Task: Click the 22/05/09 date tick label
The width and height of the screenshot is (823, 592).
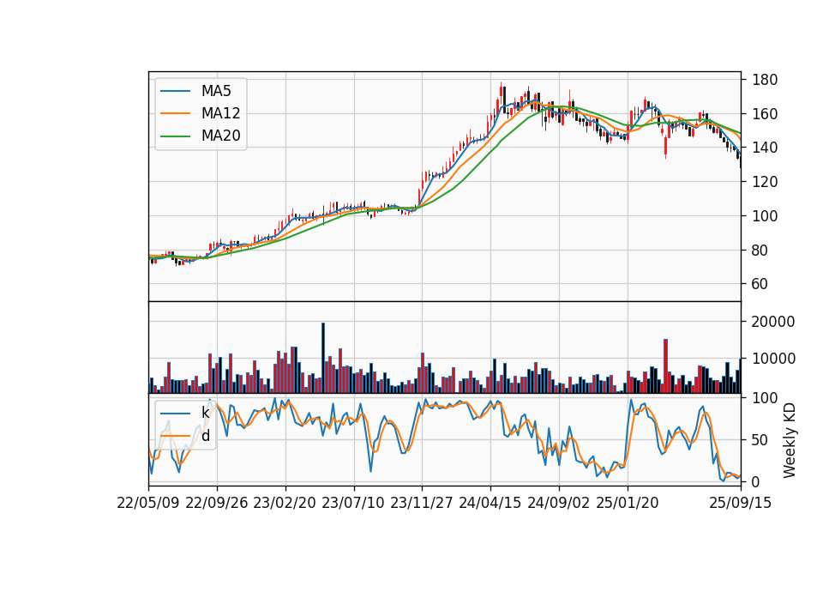Action: (148, 503)
